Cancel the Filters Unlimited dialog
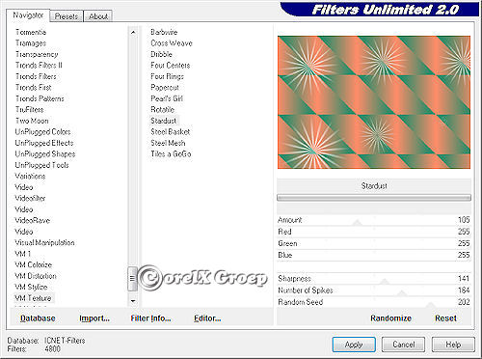Viewport: 482px width, 359px height. tap(404, 345)
